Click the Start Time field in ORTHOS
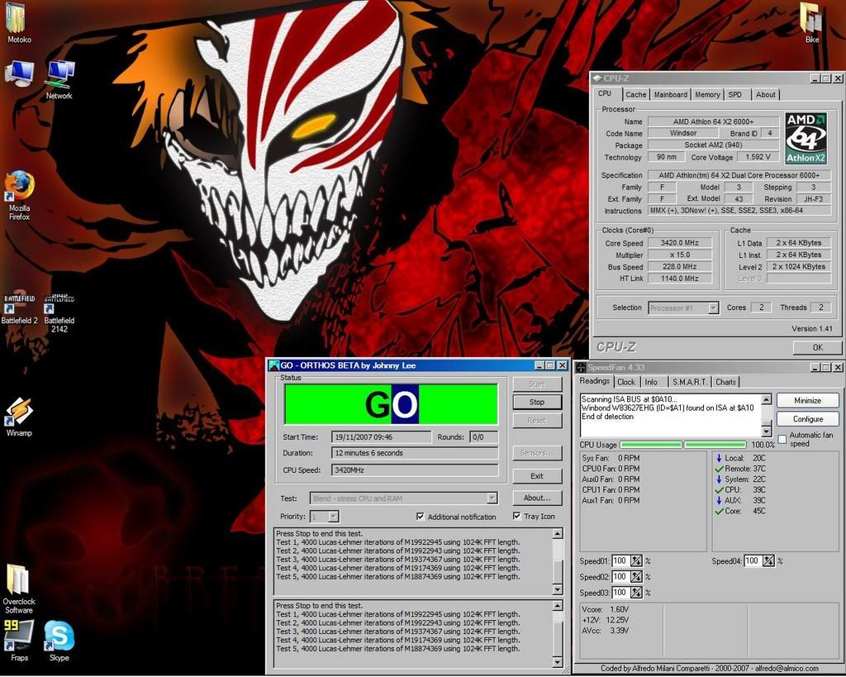The image size is (846, 677). [382, 437]
